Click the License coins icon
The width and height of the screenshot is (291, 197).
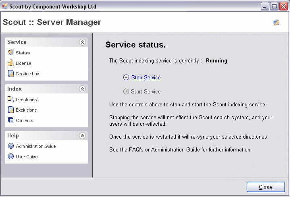(11, 63)
